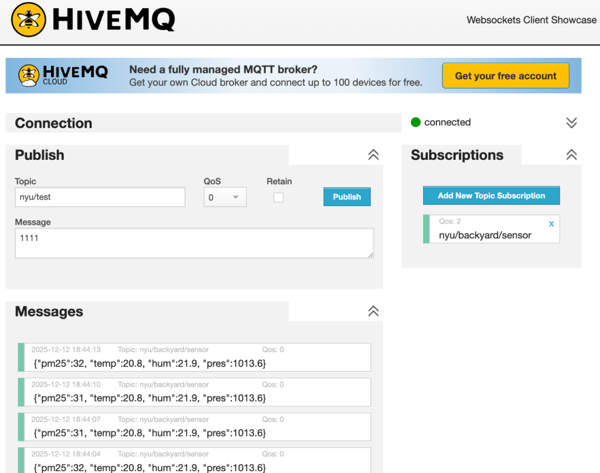This screenshot has width=600, height=473.
Task: Collapse the Publish panel via double chevron
Action: [x=373, y=155]
